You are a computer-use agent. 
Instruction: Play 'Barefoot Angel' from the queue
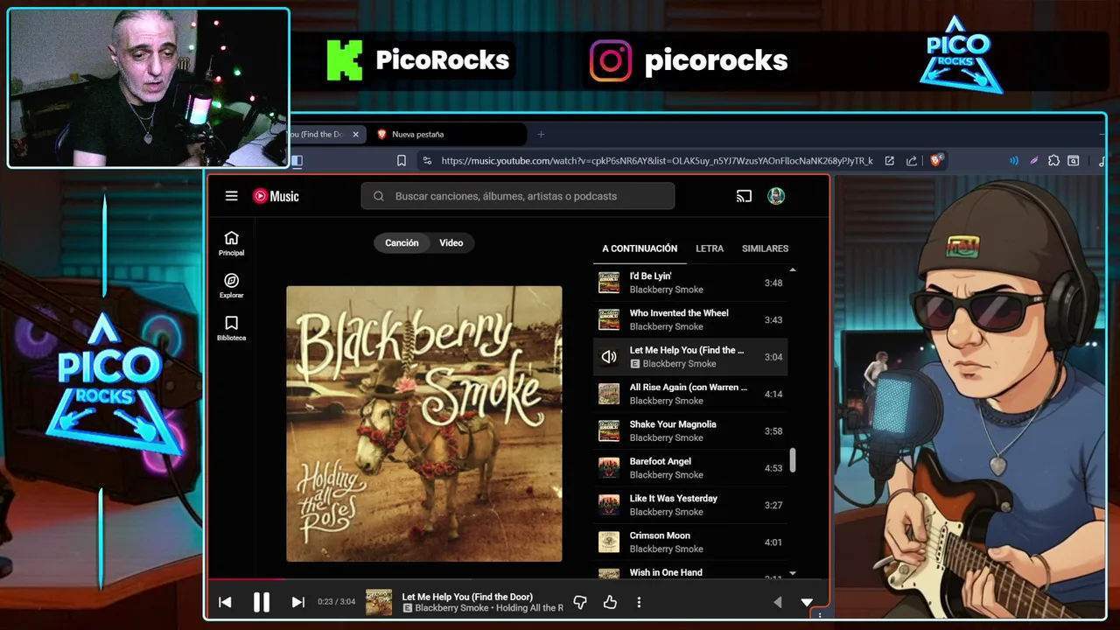click(690, 468)
